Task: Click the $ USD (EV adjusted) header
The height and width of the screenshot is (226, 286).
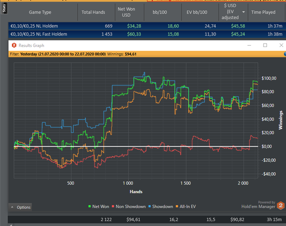Action: point(230,11)
